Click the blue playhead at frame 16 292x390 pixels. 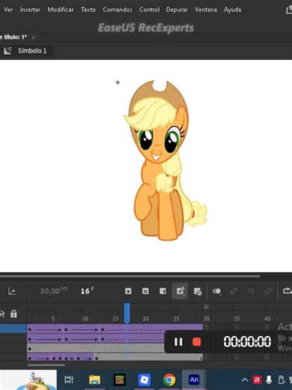coord(127,313)
